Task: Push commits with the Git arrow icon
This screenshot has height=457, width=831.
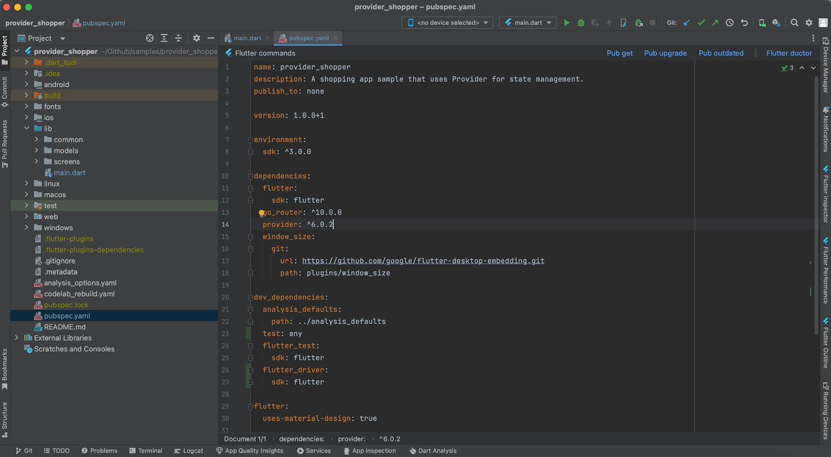Action: pyautogui.click(x=715, y=23)
